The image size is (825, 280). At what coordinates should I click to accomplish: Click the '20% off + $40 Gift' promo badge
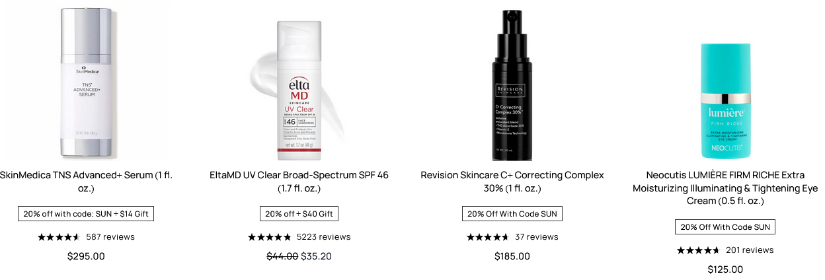299,214
